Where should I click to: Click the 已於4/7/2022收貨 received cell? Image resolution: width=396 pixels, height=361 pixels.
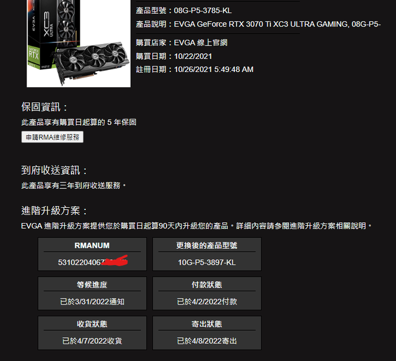(92, 341)
